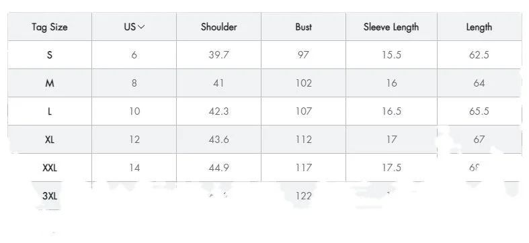Click the US size 10 cell
Screen dimensions: 529x243
click(134, 111)
